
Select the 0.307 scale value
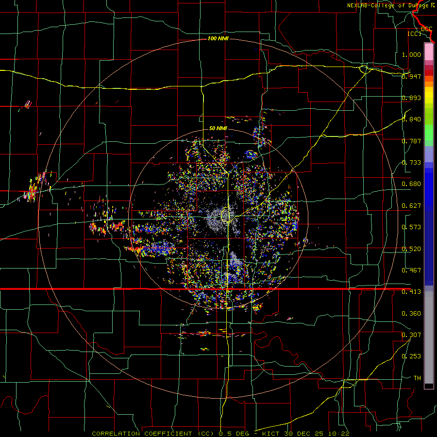pos(411,335)
